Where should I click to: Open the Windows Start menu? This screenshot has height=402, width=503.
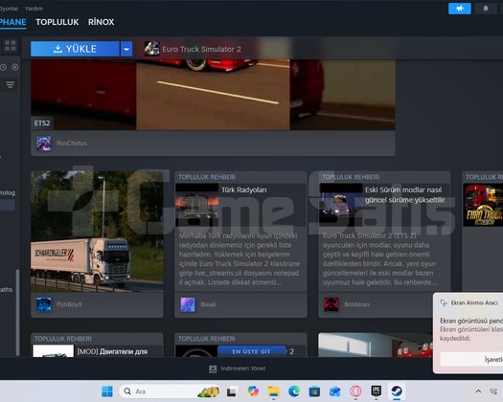tap(106, 391)
